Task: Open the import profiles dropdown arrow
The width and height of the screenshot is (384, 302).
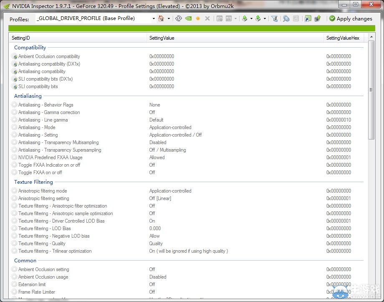Action: pyautogui.click(x=265, y=19)
